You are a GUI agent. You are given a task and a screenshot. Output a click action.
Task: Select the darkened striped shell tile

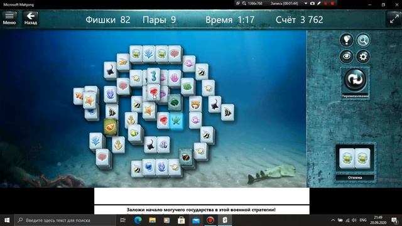[x=186, y=157]
